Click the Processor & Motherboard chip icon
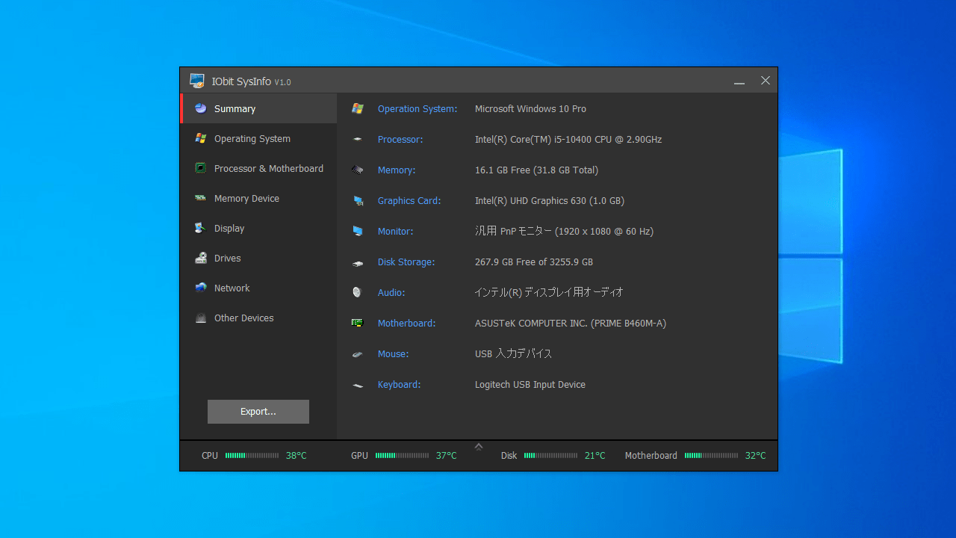 pos(201,168)
